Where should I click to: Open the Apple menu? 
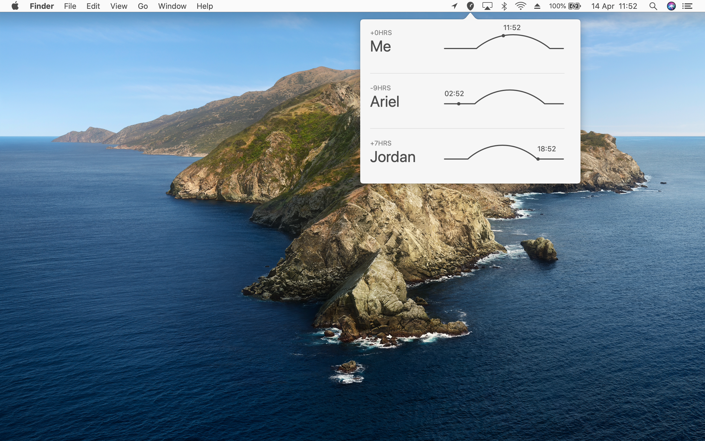pyautogui.click(x=15, y=6)
